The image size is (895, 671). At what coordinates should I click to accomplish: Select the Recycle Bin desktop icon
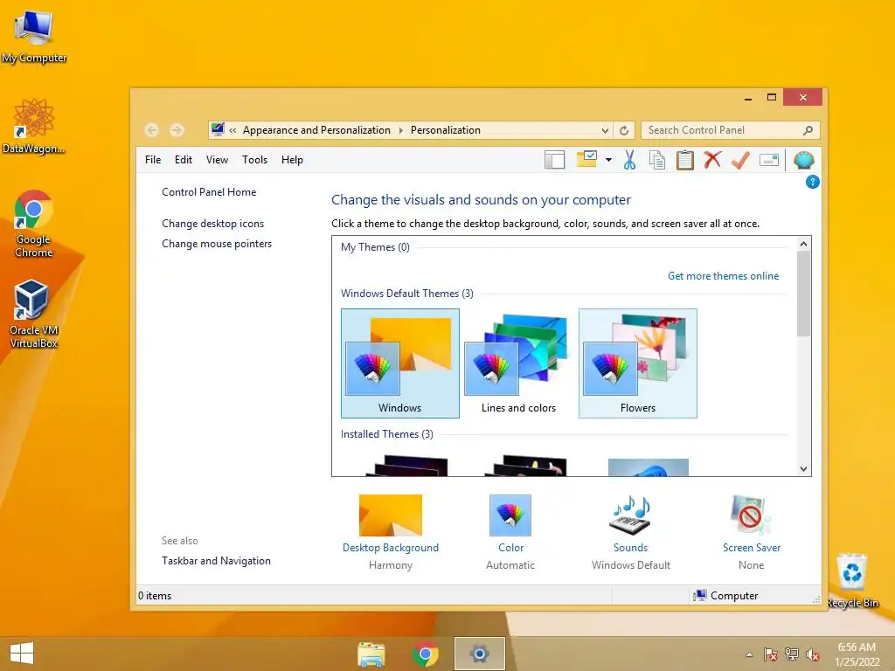853,581
